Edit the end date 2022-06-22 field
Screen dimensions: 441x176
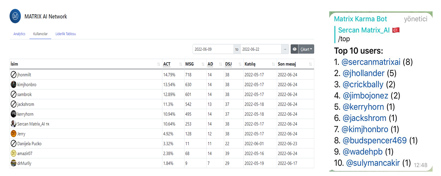click(260, 49)
